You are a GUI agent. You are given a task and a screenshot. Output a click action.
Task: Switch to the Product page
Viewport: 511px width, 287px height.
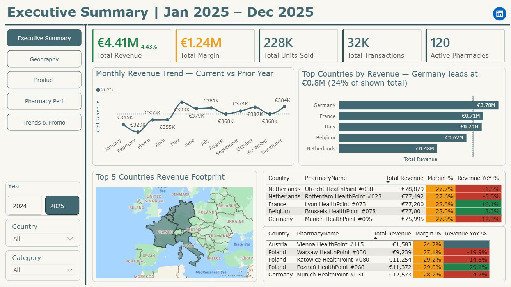tap(44, 80)
